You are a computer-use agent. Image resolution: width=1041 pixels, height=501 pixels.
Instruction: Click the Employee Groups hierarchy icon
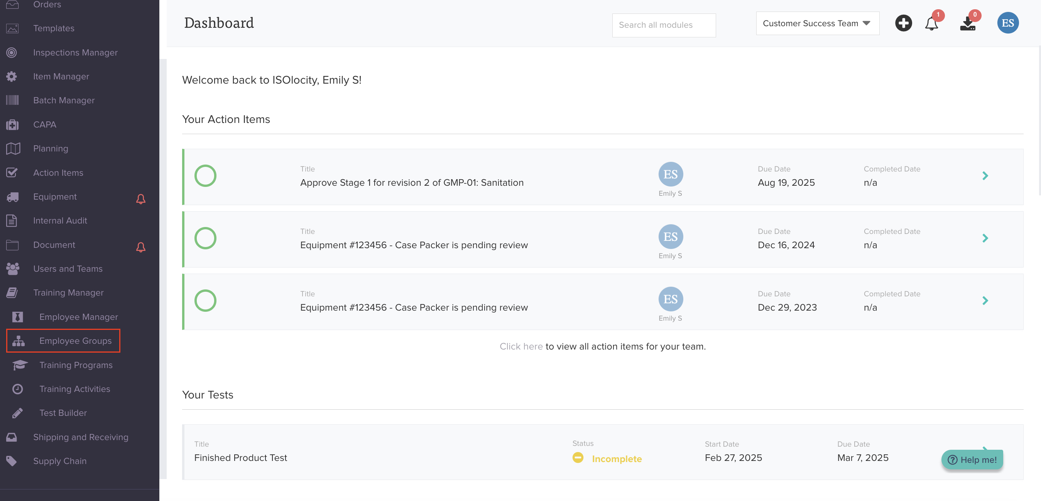pos(19,341)
